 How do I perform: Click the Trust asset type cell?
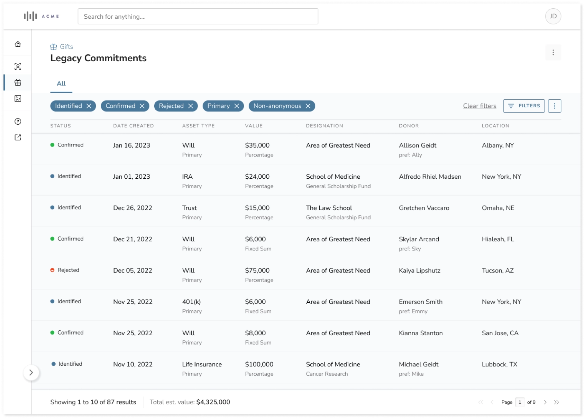(190, 208)
